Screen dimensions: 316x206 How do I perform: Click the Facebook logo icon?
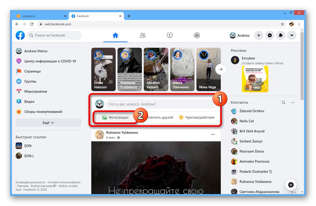click(x=20, y=35)
